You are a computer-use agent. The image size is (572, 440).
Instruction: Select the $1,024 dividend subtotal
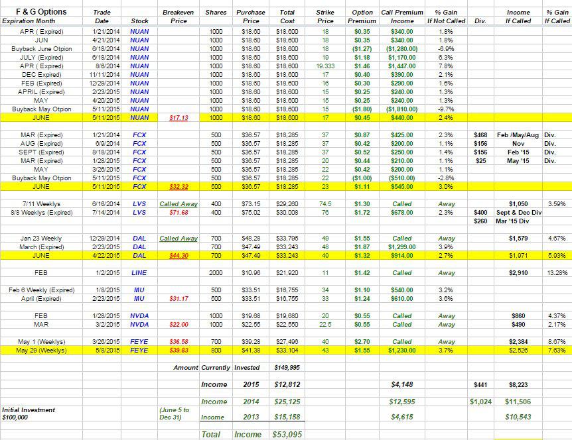tap(480, 402)
